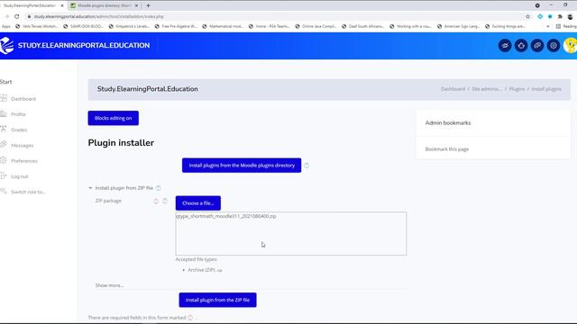Click the Log out sidebar icon
Screen dimensions: 577x324
point(4,176)
